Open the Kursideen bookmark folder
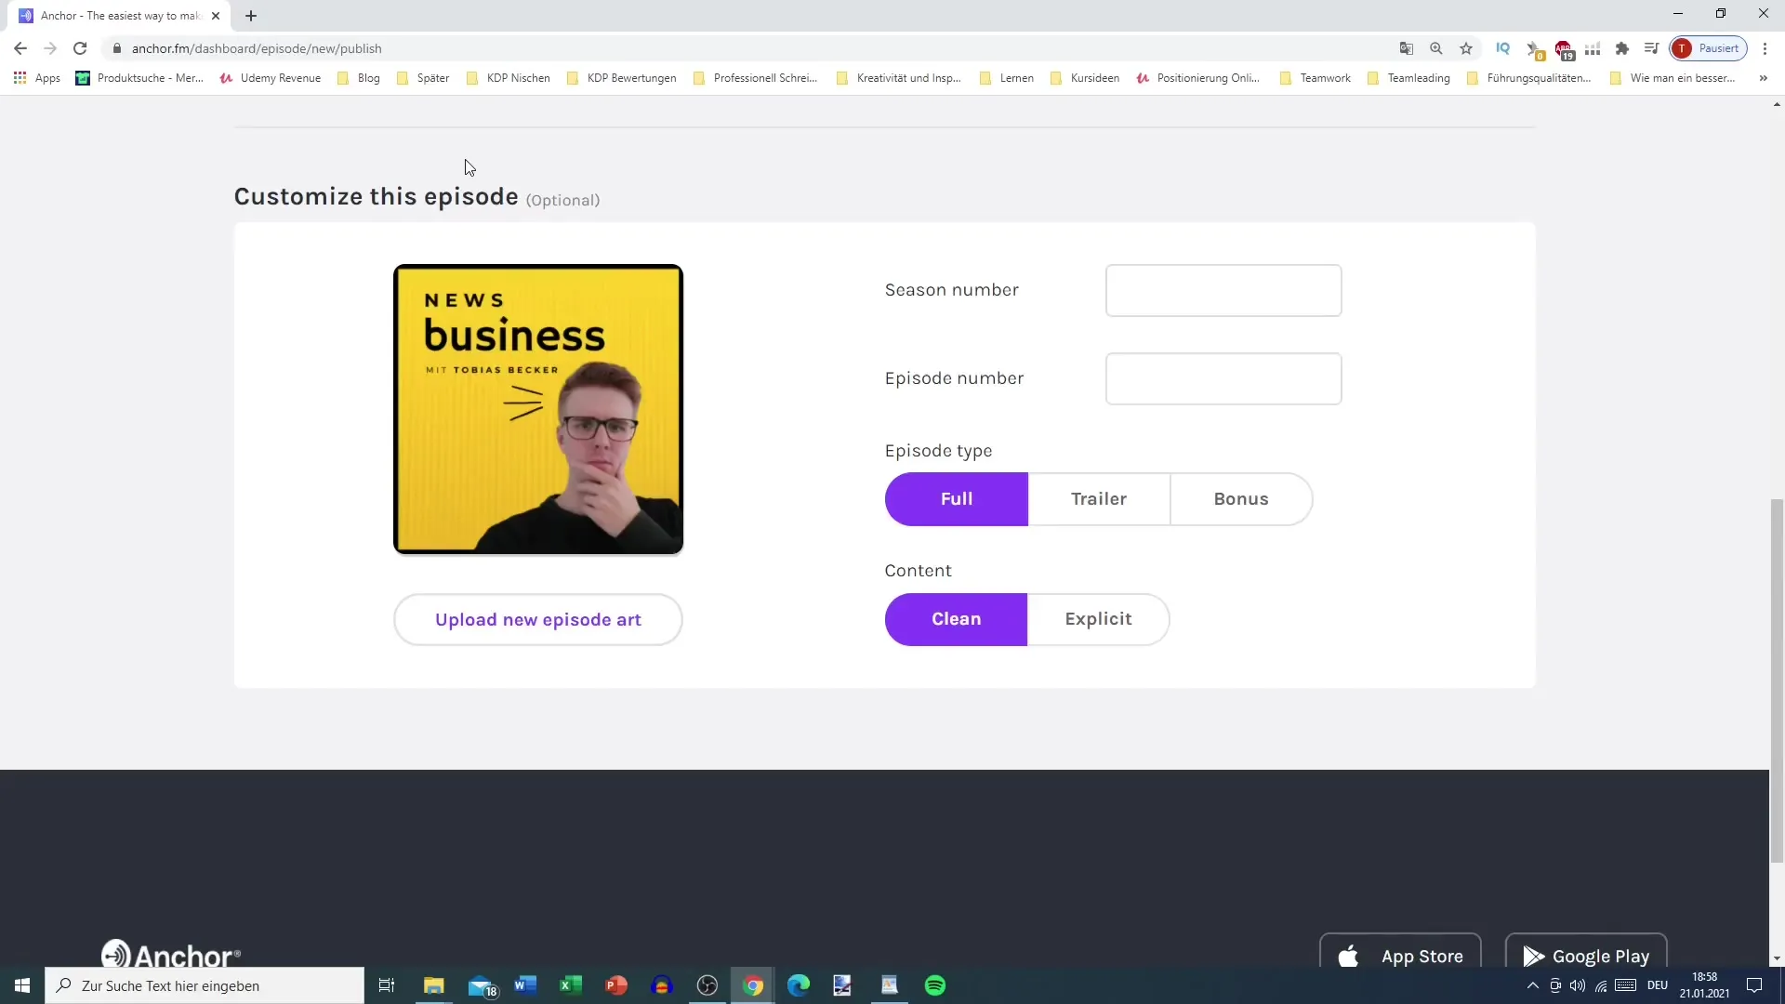The height and width of the screenshot is (1004, 1785). click(x=1085, y=78)
